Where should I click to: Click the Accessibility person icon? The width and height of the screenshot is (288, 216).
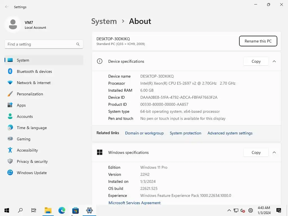click(10, 150)
